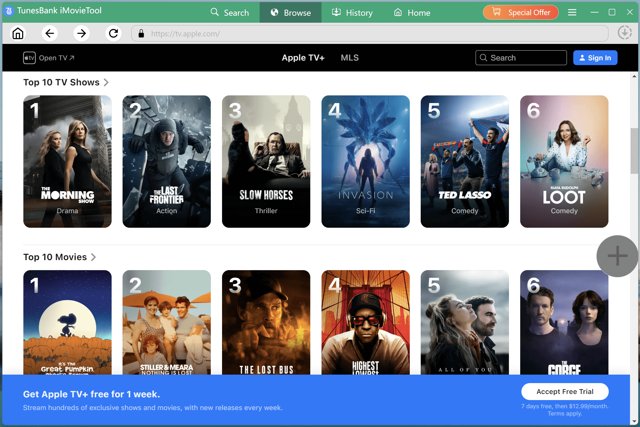Screen dimensions: 640x427
Task: Expand Top 10 TV Shows chevron
Action: click(x=106, y=82)
